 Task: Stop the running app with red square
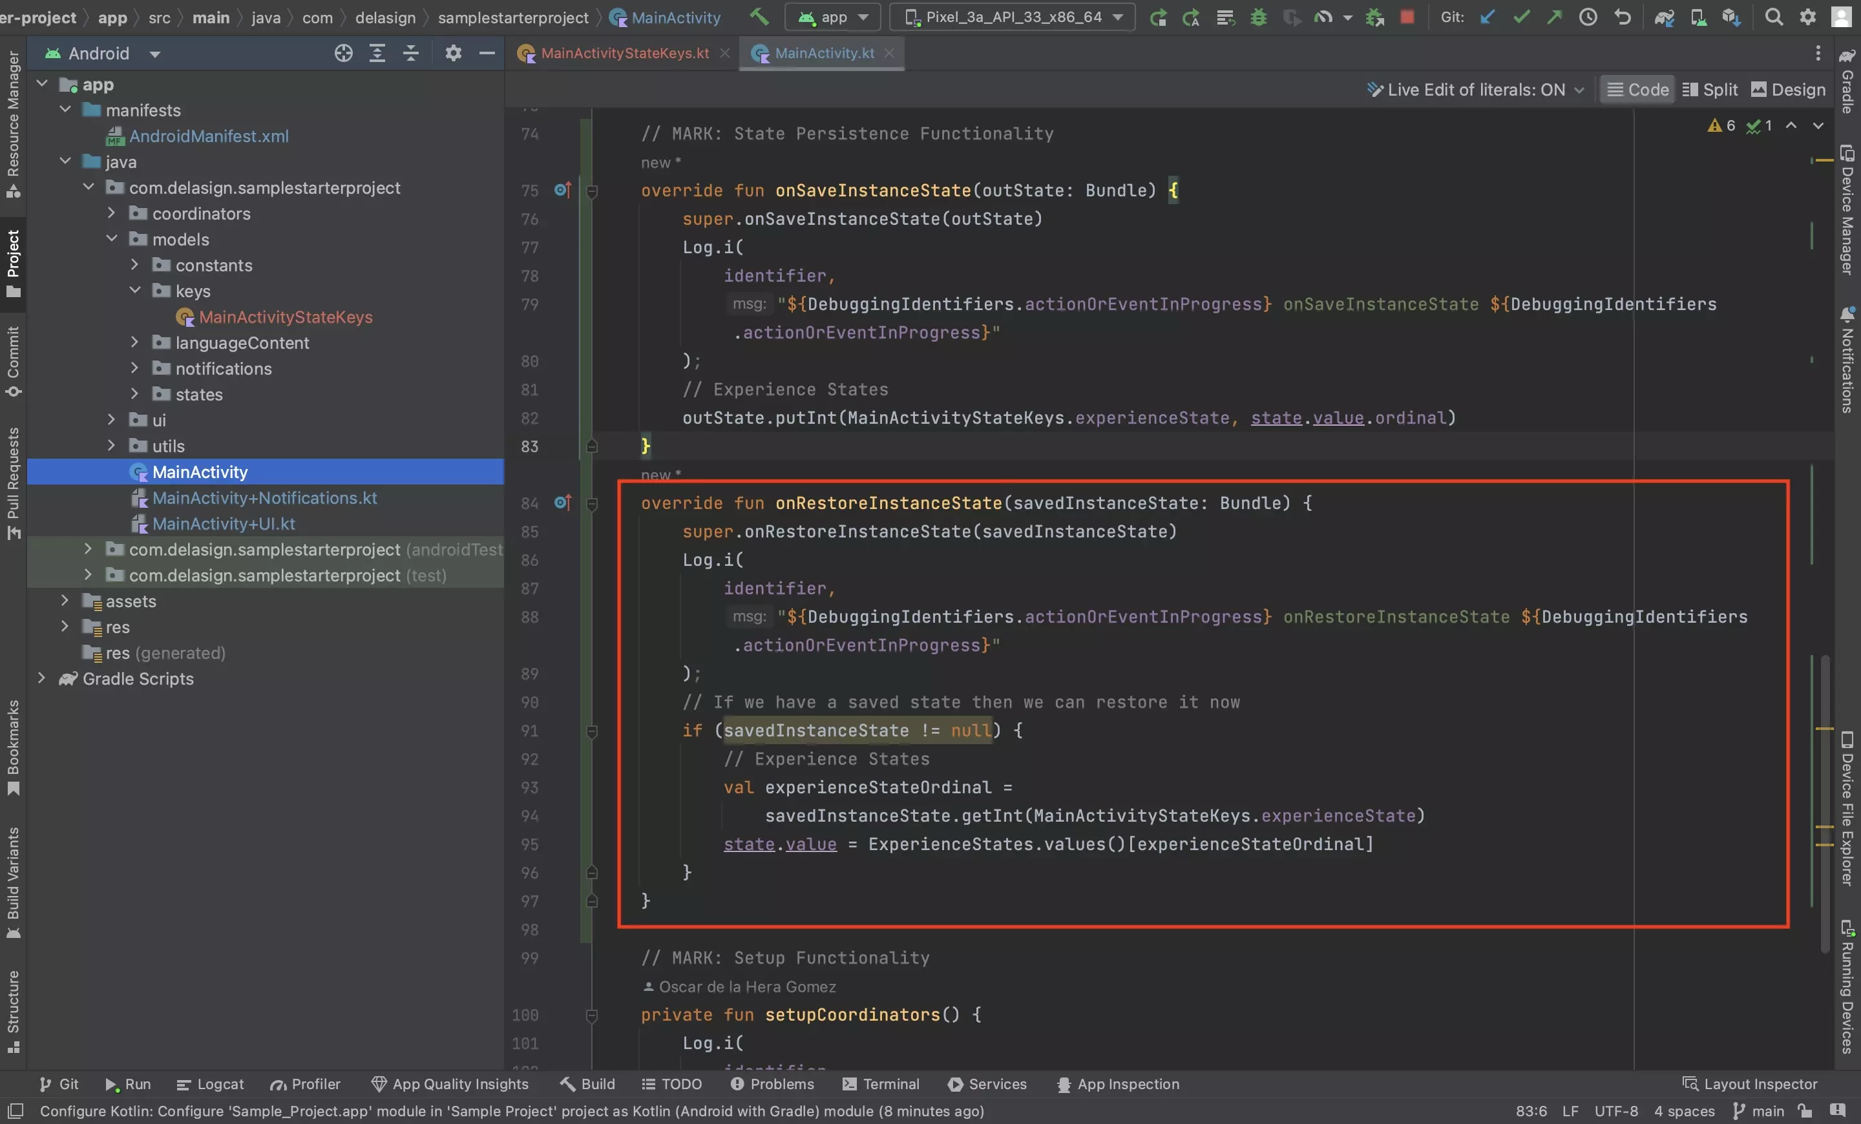click(1407, 17)
